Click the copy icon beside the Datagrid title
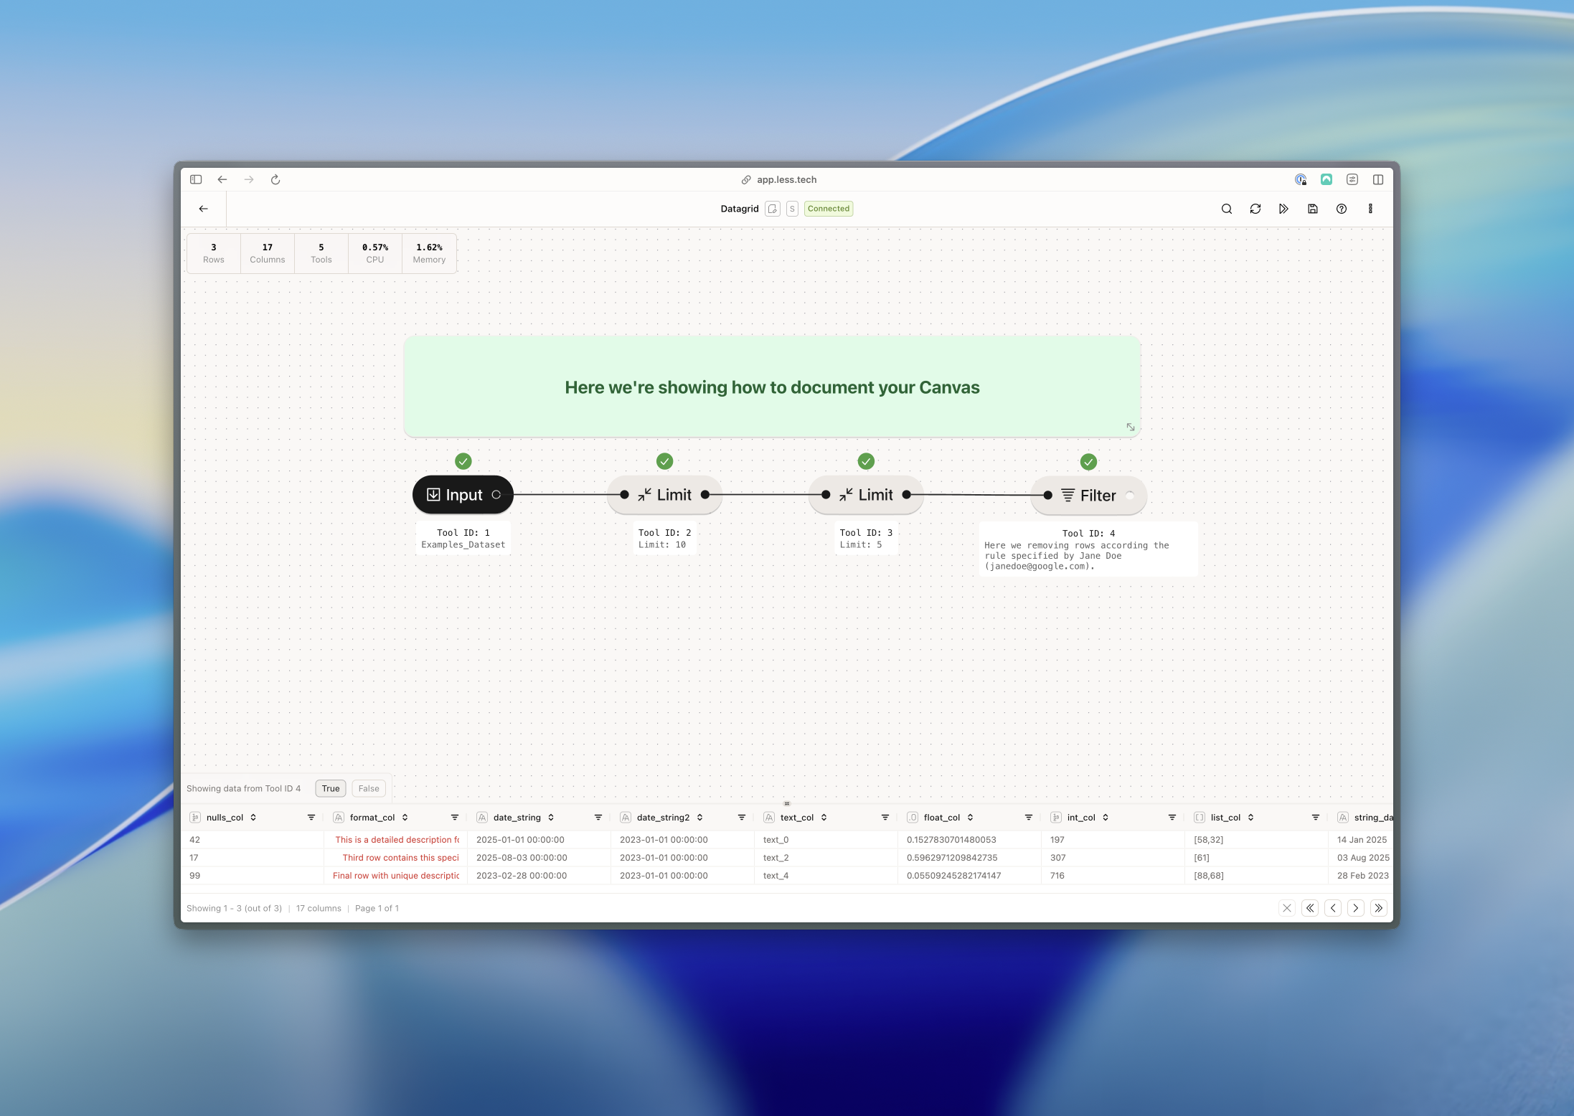The image size is (1574, 1116). (773, 209)
